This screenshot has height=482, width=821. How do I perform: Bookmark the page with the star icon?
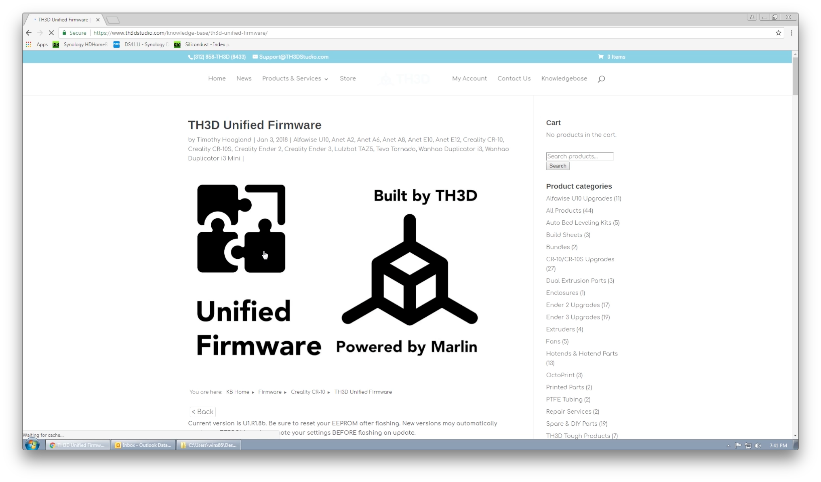[778, 33]
